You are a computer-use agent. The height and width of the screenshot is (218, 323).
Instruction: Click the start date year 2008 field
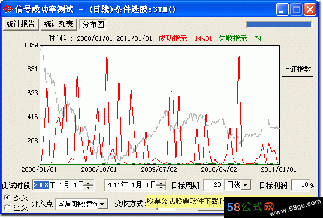point(41,185)
